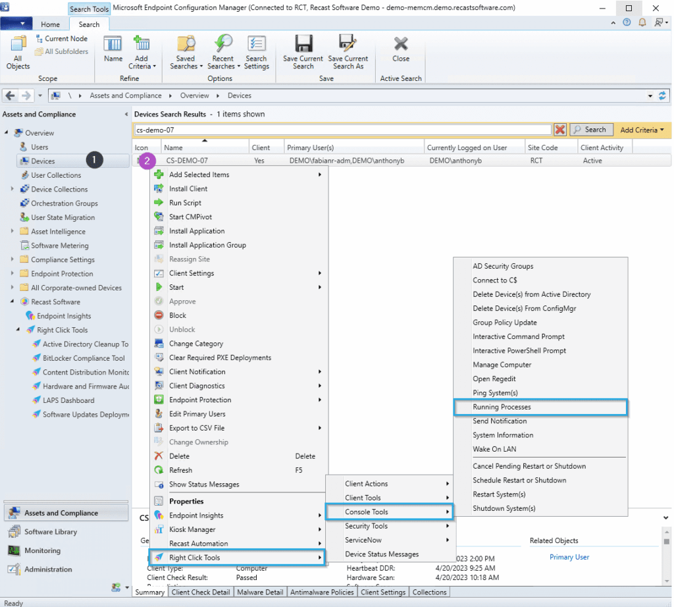Click the Search button

pos(591,130)
